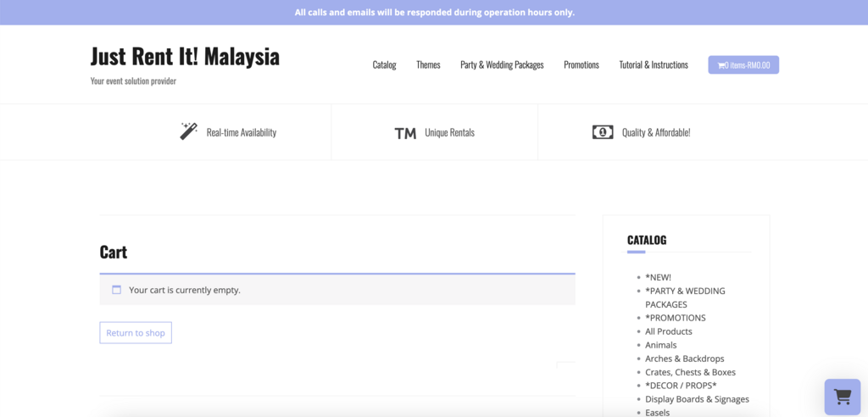Screen dimensions: 868x417
Task: Open the Themes menu item
Action: tap(428, 65)
